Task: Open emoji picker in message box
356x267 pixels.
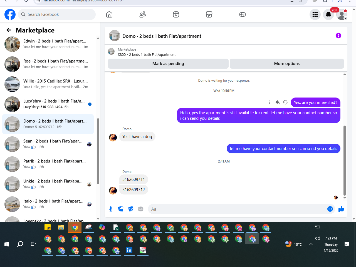Action: 330,209
